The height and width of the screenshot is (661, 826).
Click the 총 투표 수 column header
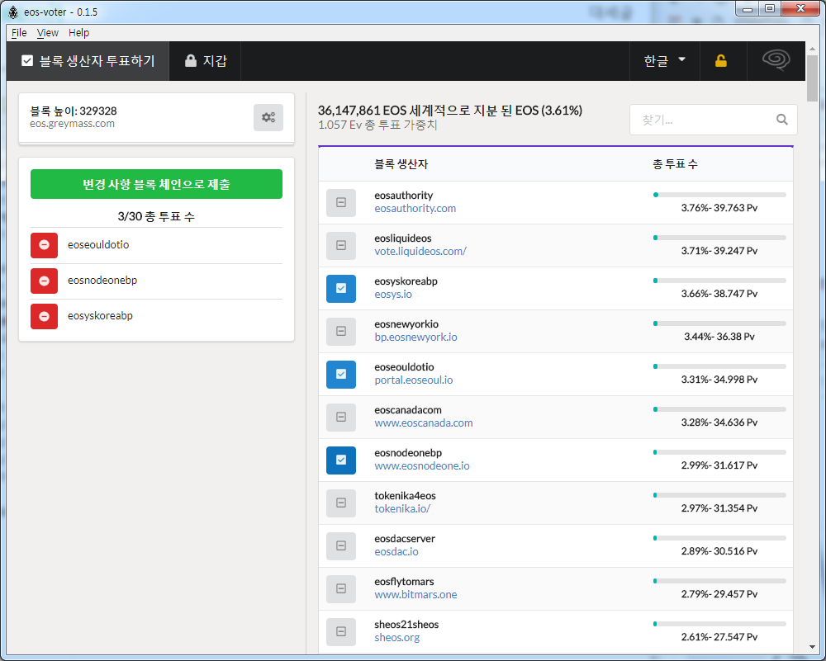[x=675, y=164]
